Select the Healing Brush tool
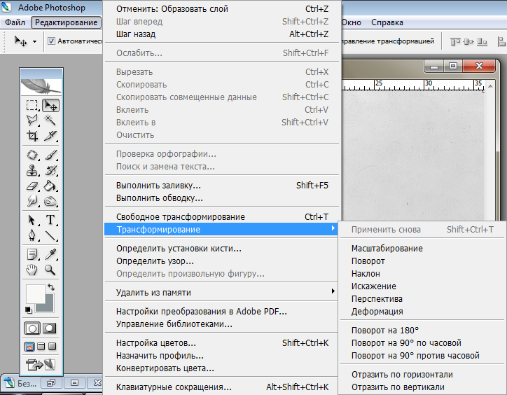 point(32,155)
